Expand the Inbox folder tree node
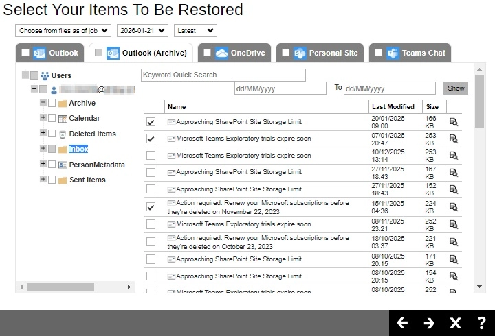 click(x=43, y=148)
